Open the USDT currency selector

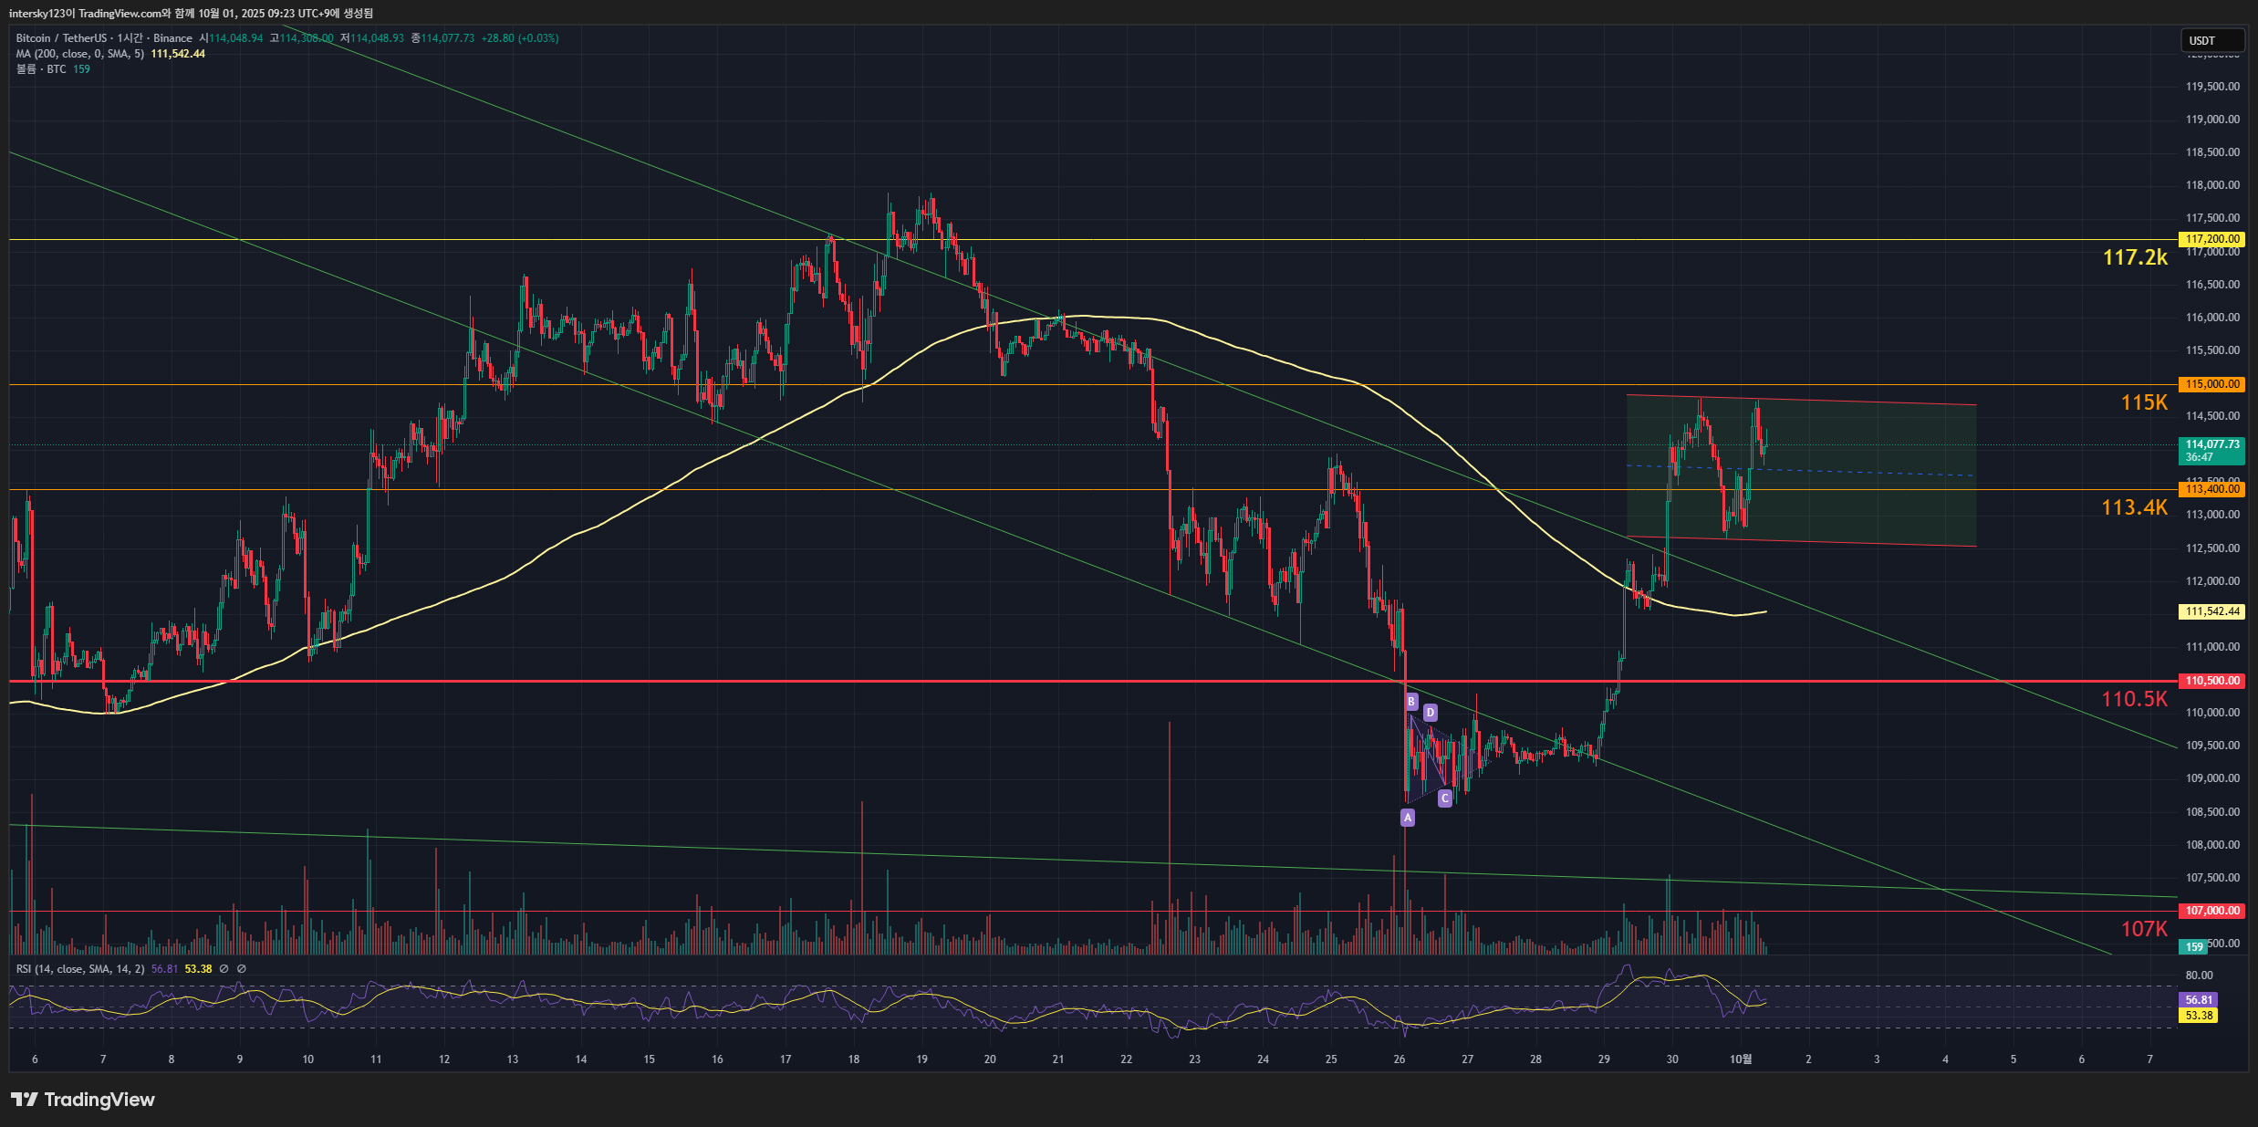coord(2211,40)
